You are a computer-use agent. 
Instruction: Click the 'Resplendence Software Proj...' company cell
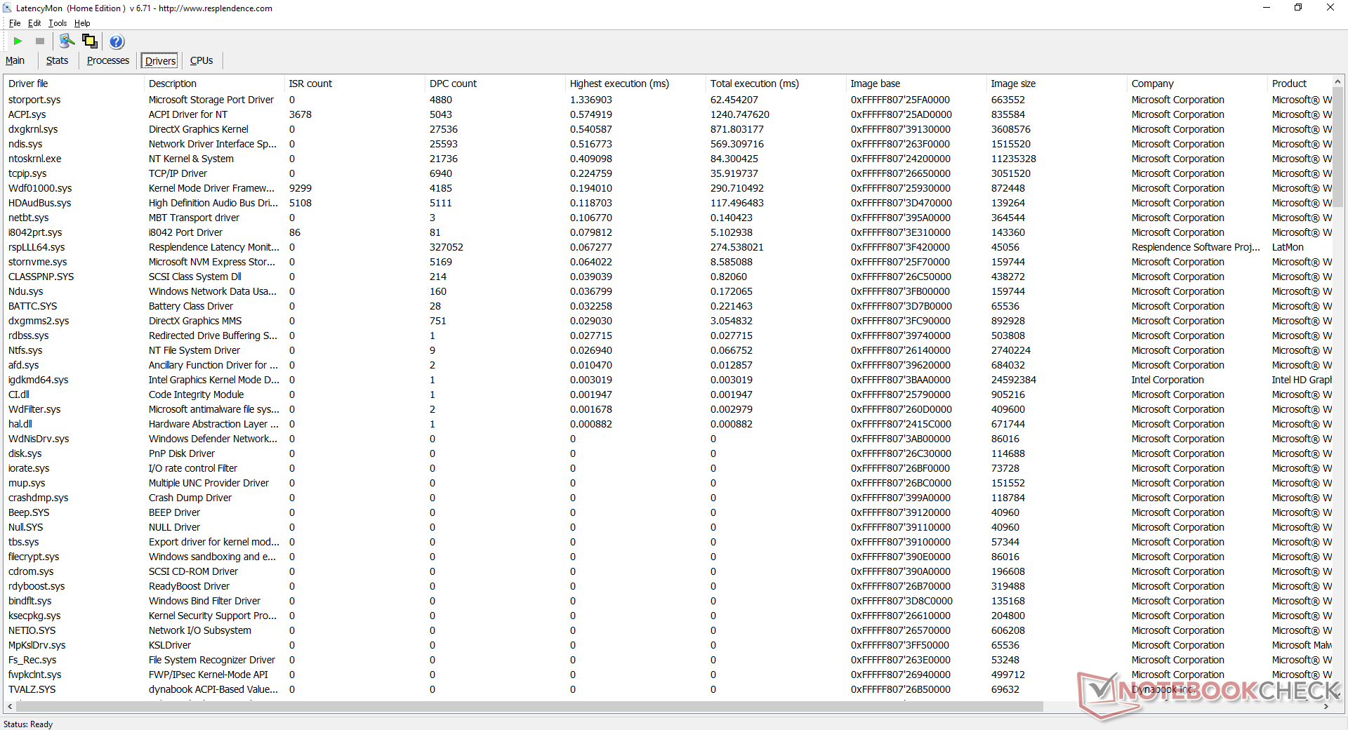[x=1196, y=247]
